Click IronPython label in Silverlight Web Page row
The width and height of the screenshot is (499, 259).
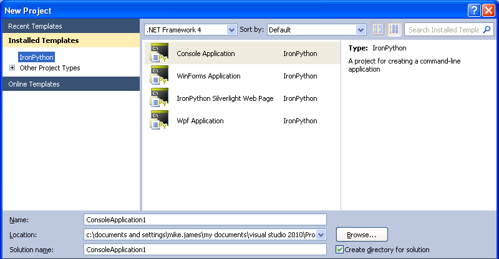(300, 98)
